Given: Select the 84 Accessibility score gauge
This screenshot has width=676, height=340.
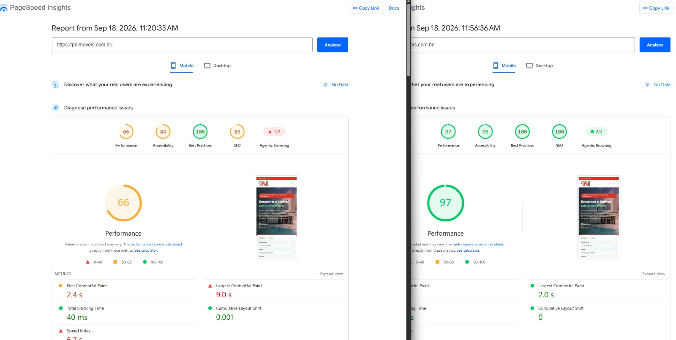Looking at the screenshot, I should 163,132.
